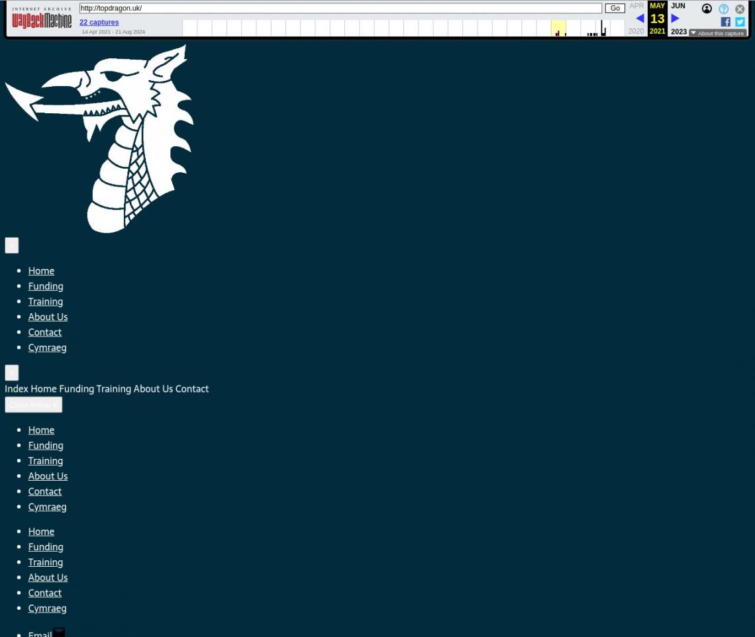
Task: Toggle the hamburger menu button below the dragon logo
Action: [x=12, y=245]
